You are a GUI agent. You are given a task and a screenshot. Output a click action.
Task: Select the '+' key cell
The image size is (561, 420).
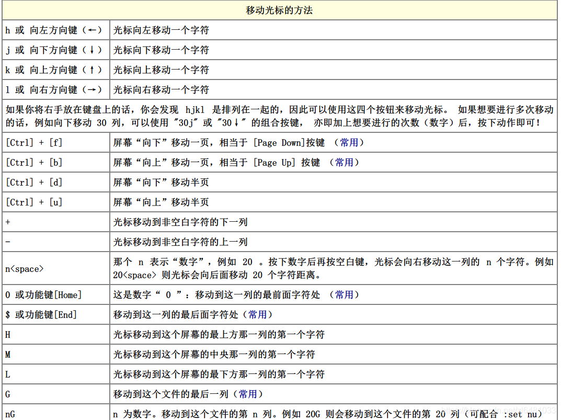coord(56,222)
